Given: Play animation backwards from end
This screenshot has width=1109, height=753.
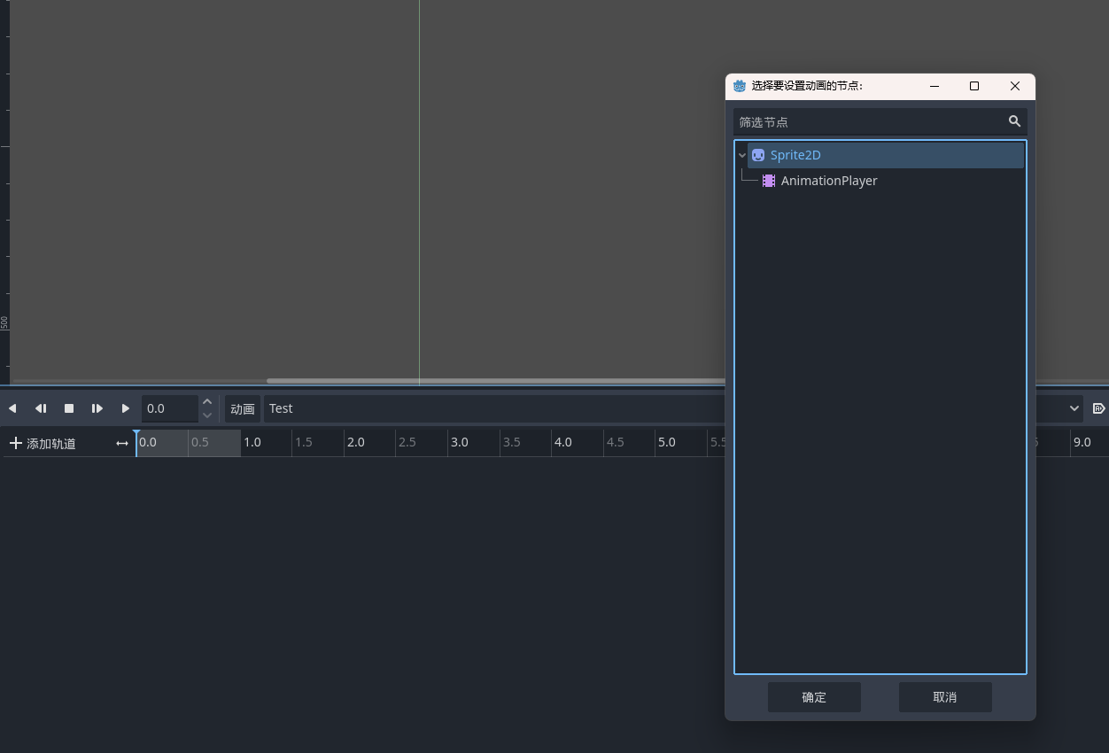Looking at the screenshot, I should (41, 408).
